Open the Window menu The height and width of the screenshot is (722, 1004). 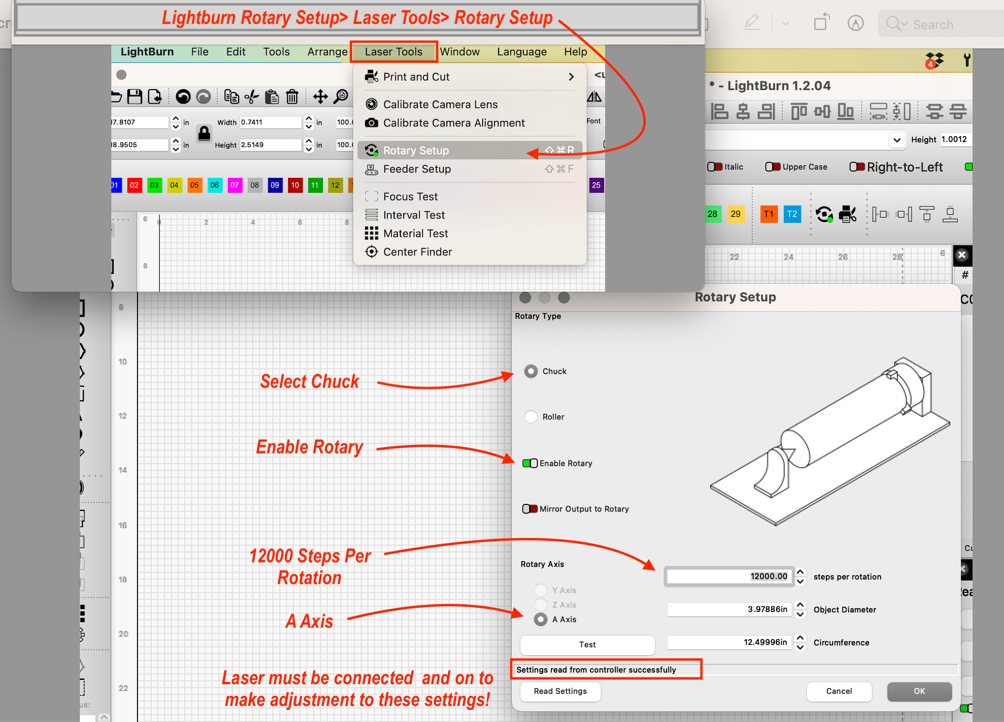click(x=460, y=52)
